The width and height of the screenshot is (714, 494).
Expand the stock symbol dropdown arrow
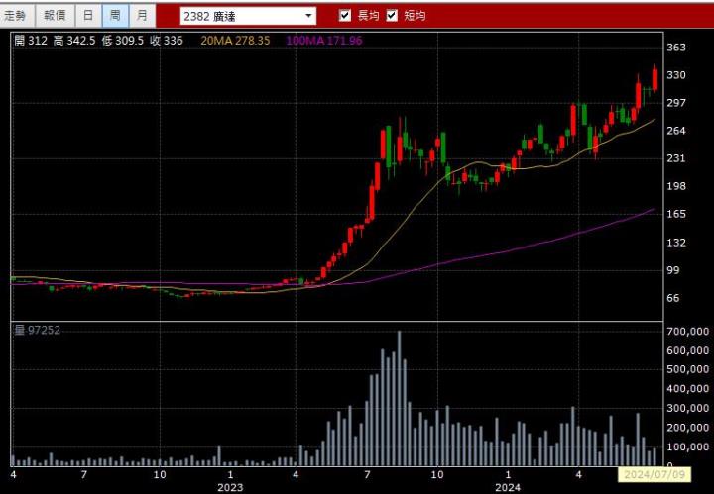[309, 16]
